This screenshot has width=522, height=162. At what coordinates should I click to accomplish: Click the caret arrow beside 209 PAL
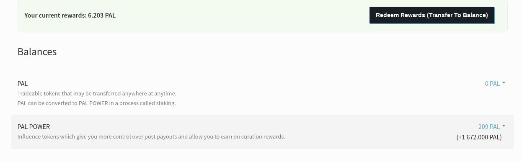click(x=504, y=126)
